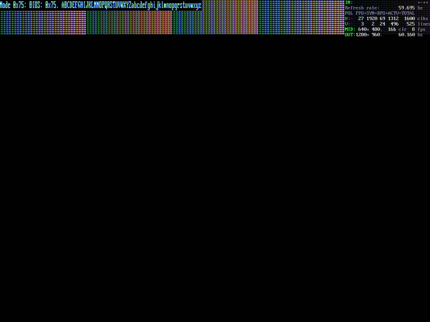Screen dimensions: 430x322
Task: Click the "Refresh rate:" text
Action: 362,8
